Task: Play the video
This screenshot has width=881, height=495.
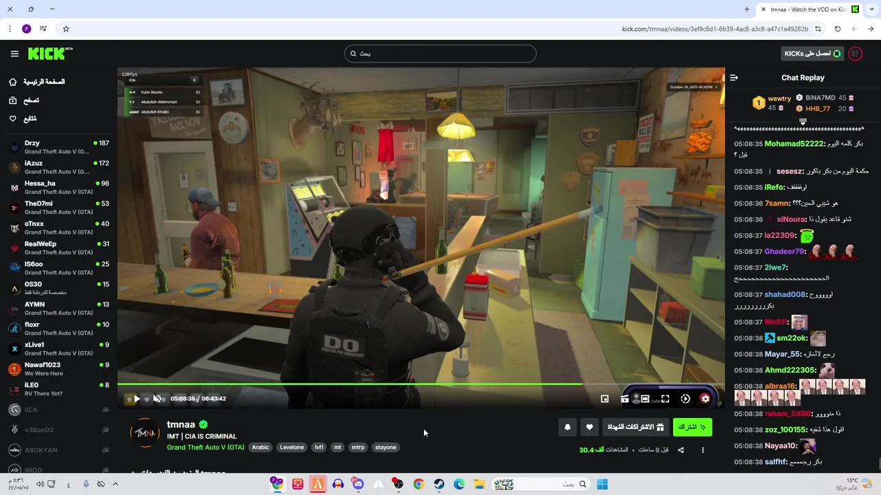Action: pos(137,399)
